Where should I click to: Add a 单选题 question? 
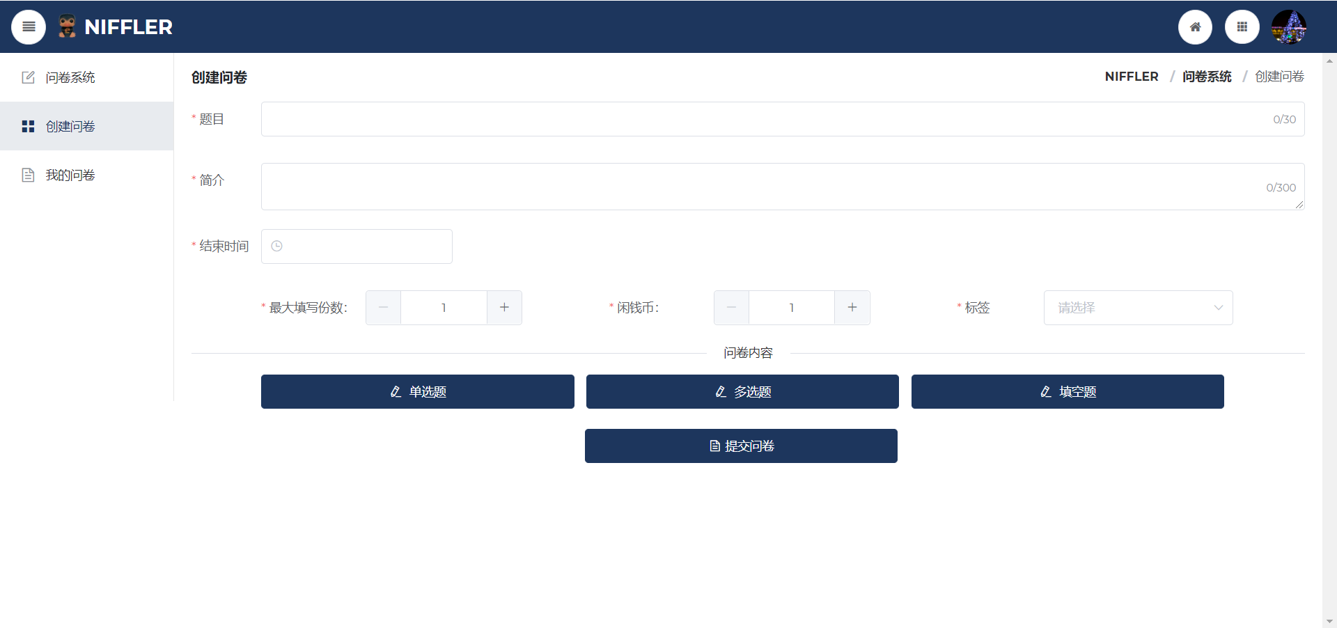coord(417,392)
